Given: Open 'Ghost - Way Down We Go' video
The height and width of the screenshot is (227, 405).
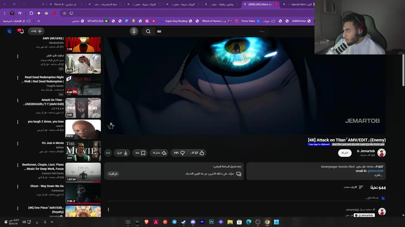Looking at the screenshot, I should pos(47,186).
